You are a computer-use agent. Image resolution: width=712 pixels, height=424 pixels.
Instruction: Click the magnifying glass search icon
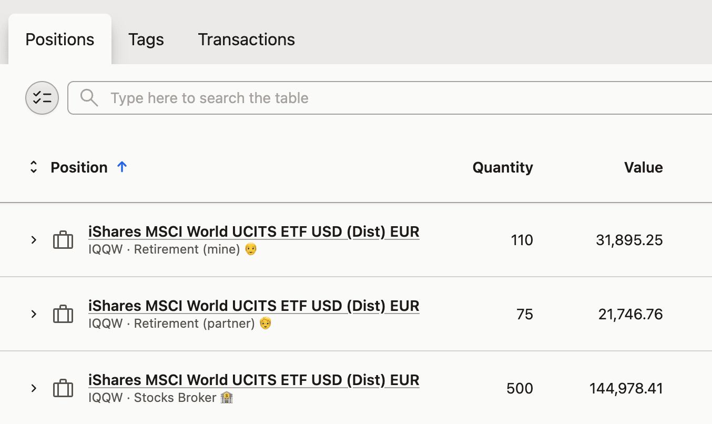click(89, 98)
